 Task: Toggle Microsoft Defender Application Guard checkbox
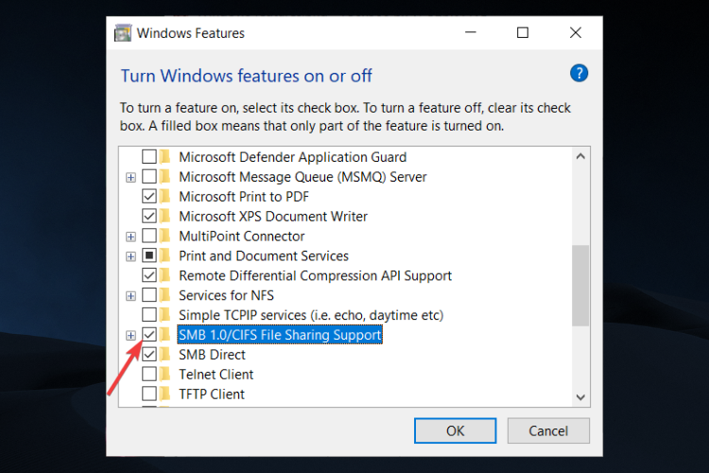(149, 157)
